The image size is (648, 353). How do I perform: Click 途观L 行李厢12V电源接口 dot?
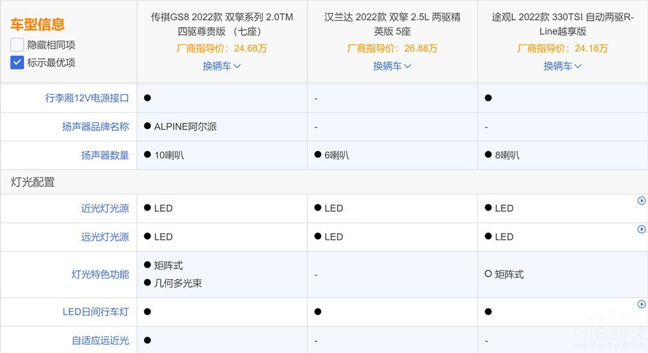488,98
